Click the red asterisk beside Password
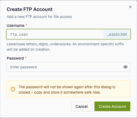Viewport: 137px width, 118px height. [x=26, y=58]
